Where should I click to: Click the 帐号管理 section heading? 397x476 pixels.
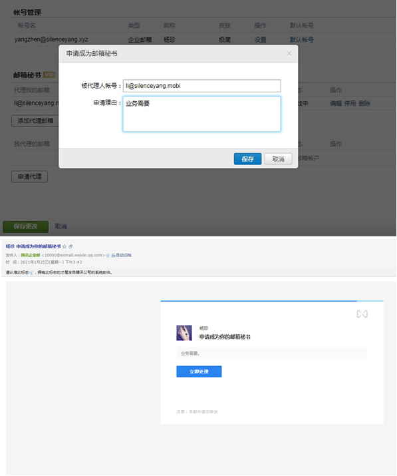pos(27,13)
